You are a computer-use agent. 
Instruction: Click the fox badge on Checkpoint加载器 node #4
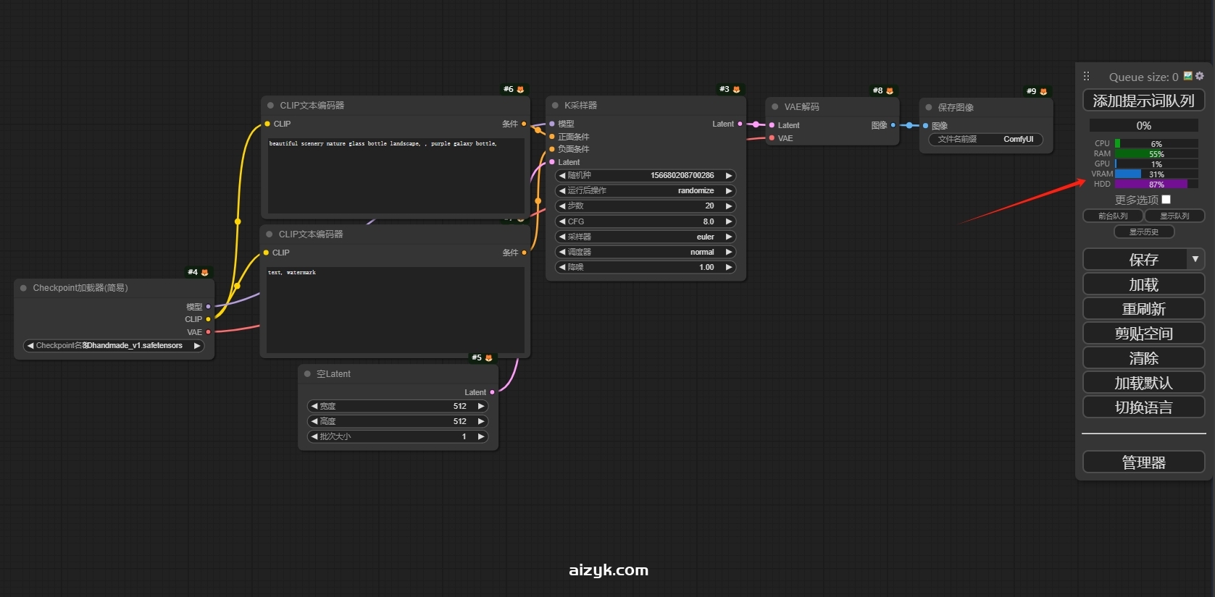[204, 273]
